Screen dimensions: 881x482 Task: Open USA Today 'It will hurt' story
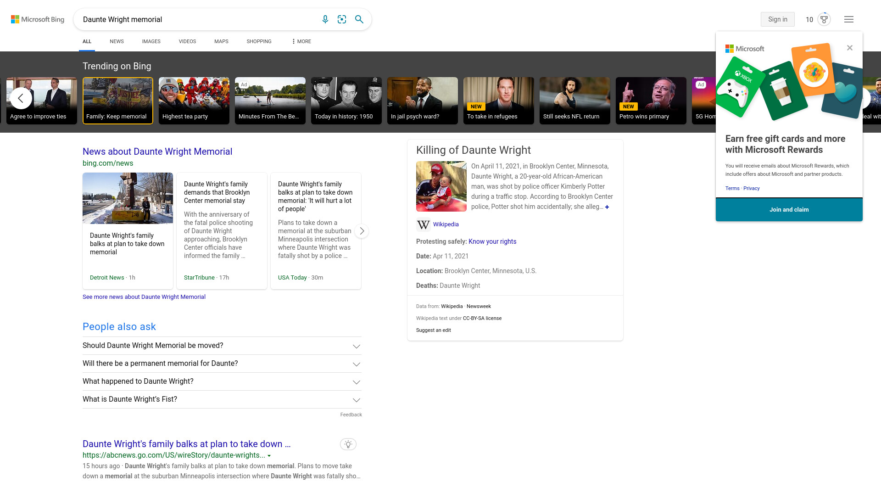pos(316,231)
